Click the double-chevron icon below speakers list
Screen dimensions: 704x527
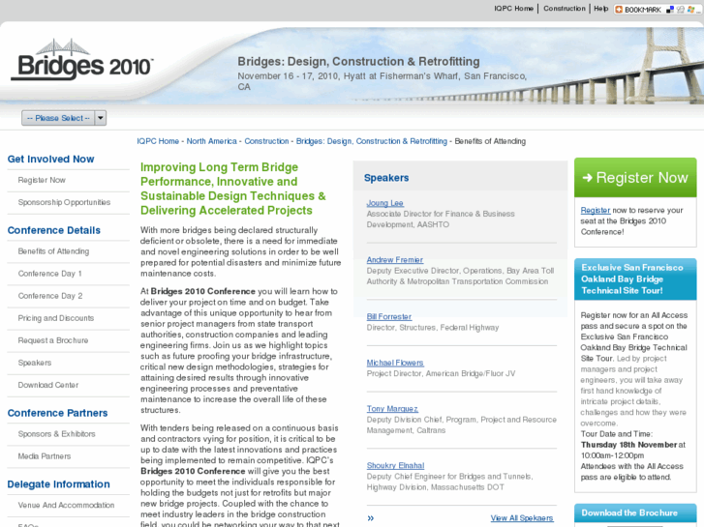click(x=371, y=518)
